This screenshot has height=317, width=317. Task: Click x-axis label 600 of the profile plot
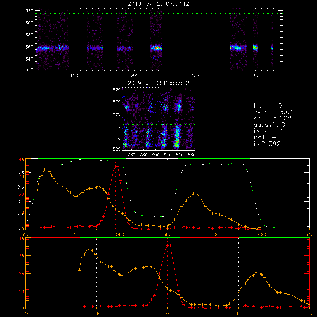pos(215,234)
